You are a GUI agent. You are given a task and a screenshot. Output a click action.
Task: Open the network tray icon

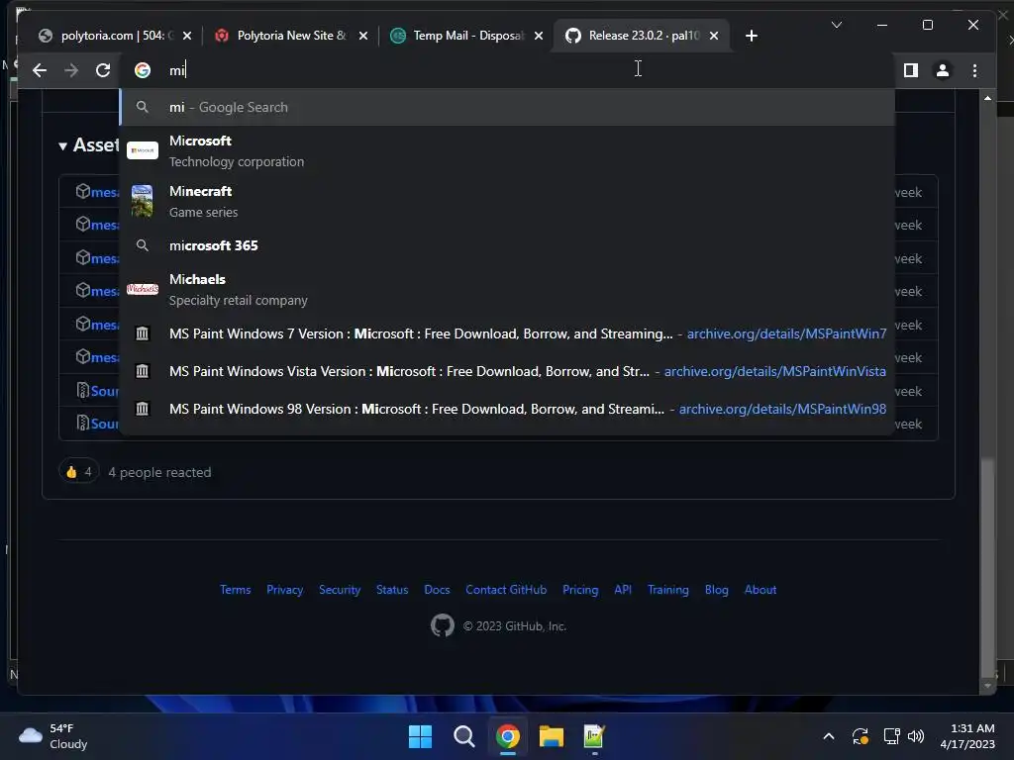click(x=891, y=736)
